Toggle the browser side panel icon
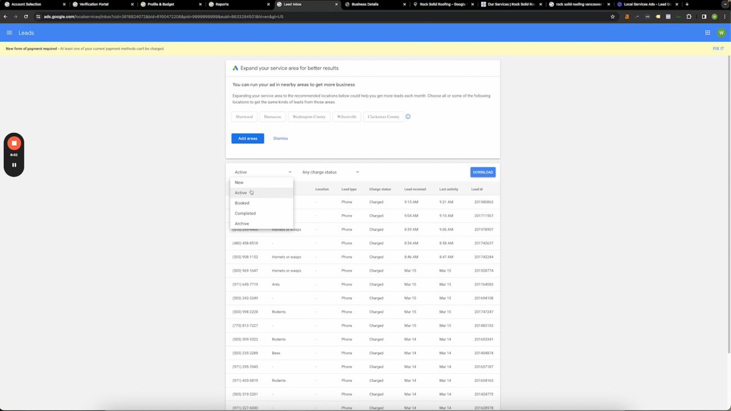The height and width of the screenshot is (411, 731). coord(704,16)
